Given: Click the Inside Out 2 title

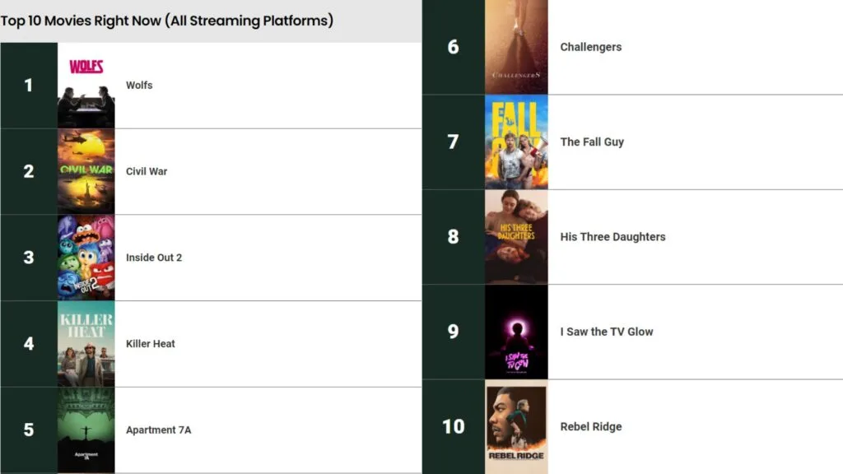Looking at the screenshot, I should pos(154,258).
